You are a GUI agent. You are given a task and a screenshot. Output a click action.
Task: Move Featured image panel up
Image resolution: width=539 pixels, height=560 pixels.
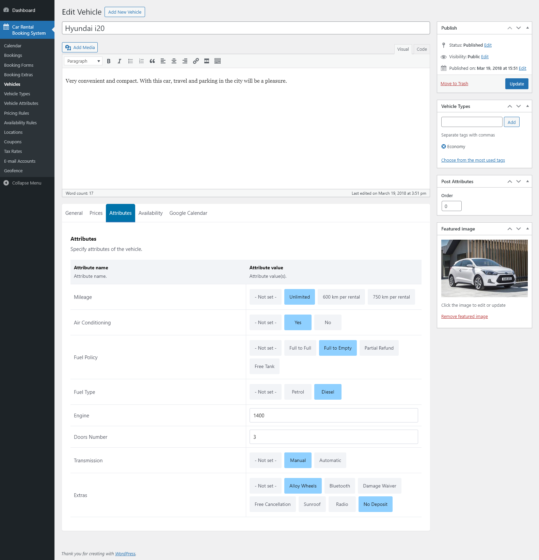[x=510, y=229]
